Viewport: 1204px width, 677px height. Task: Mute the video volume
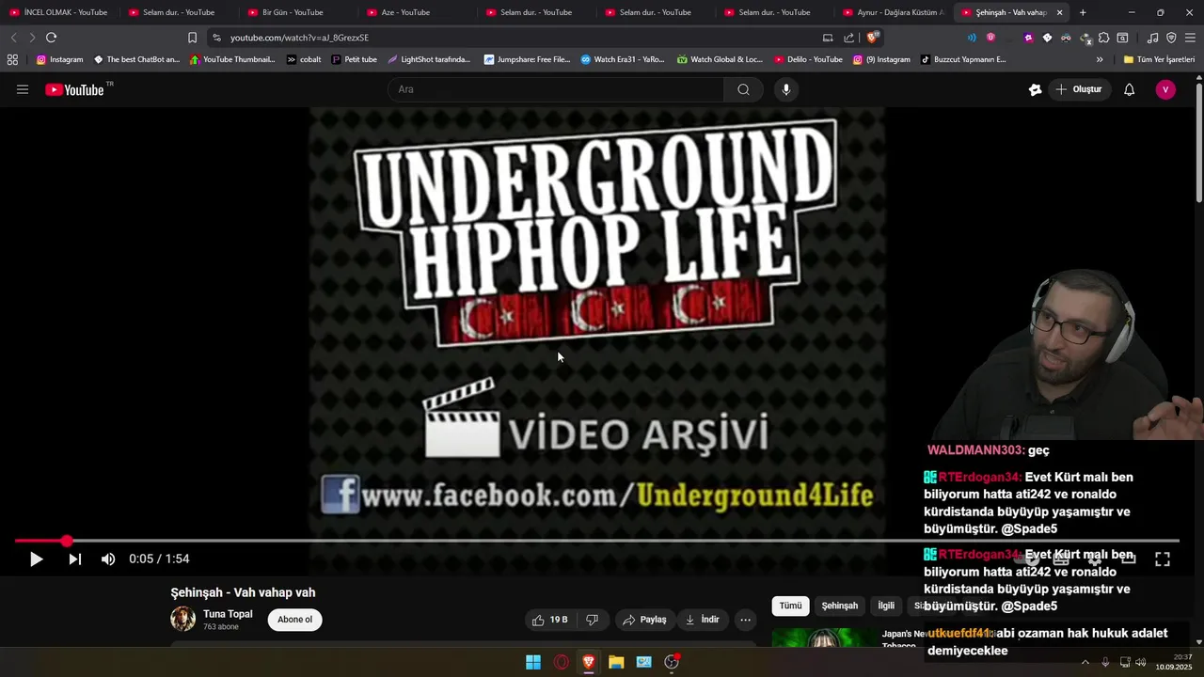click(108, 559)
